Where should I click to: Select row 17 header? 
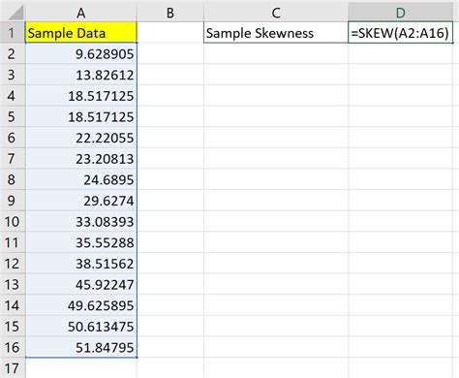(x=13, y=368)
